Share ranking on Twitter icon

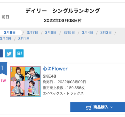coord(9,53)
